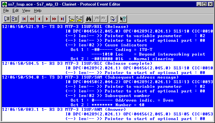Select the ISUP/SAM (Subsequent address message) line
This screenshot has height=123, width=215.
click(x=90, y=77)
